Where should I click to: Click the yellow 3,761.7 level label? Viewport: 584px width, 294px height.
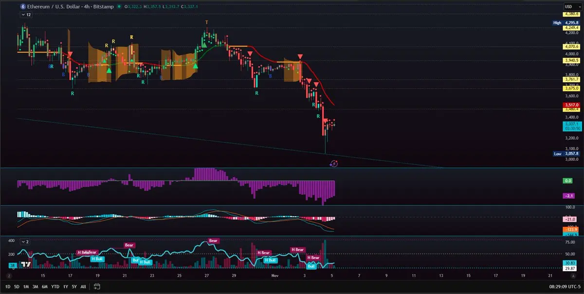pos(571,79)
